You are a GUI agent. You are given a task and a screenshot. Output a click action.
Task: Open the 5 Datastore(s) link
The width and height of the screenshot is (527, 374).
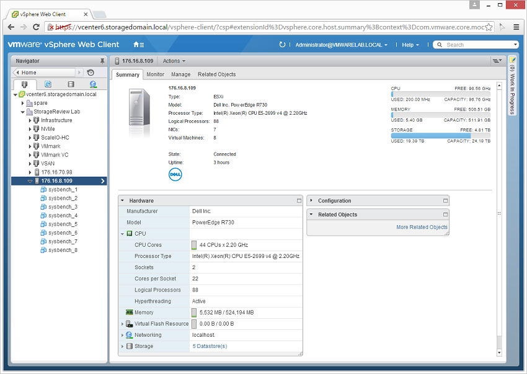[210, 347]
